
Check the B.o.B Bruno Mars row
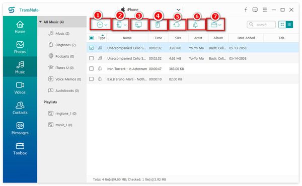click(91, 79)
